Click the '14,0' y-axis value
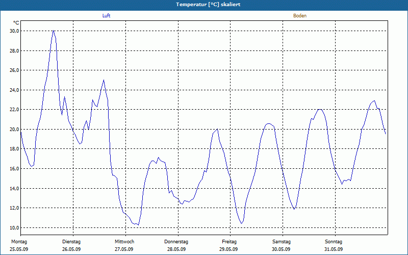Screen dimensions: 408x255 [14, 188]
